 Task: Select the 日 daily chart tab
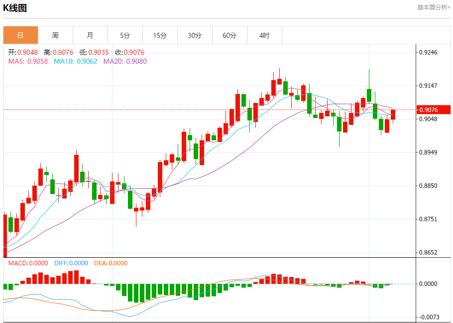[x=20, y=35]
